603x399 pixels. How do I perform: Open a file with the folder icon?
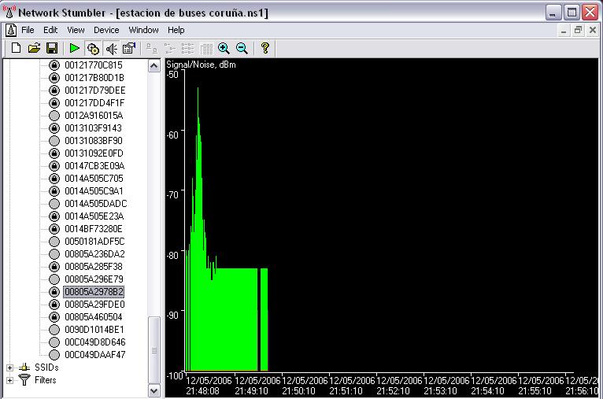coord(34,49)
